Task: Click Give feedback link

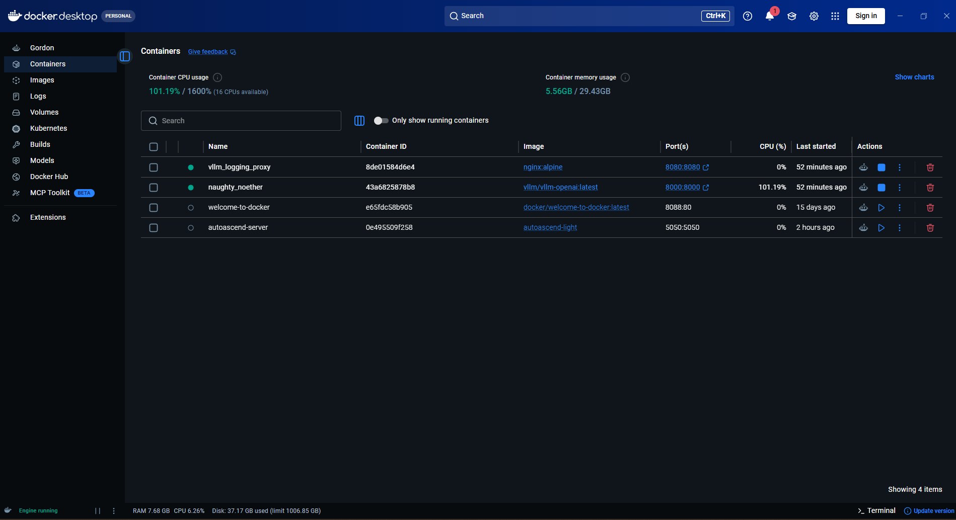Action: pyautogui.click(x=212, y=52)
